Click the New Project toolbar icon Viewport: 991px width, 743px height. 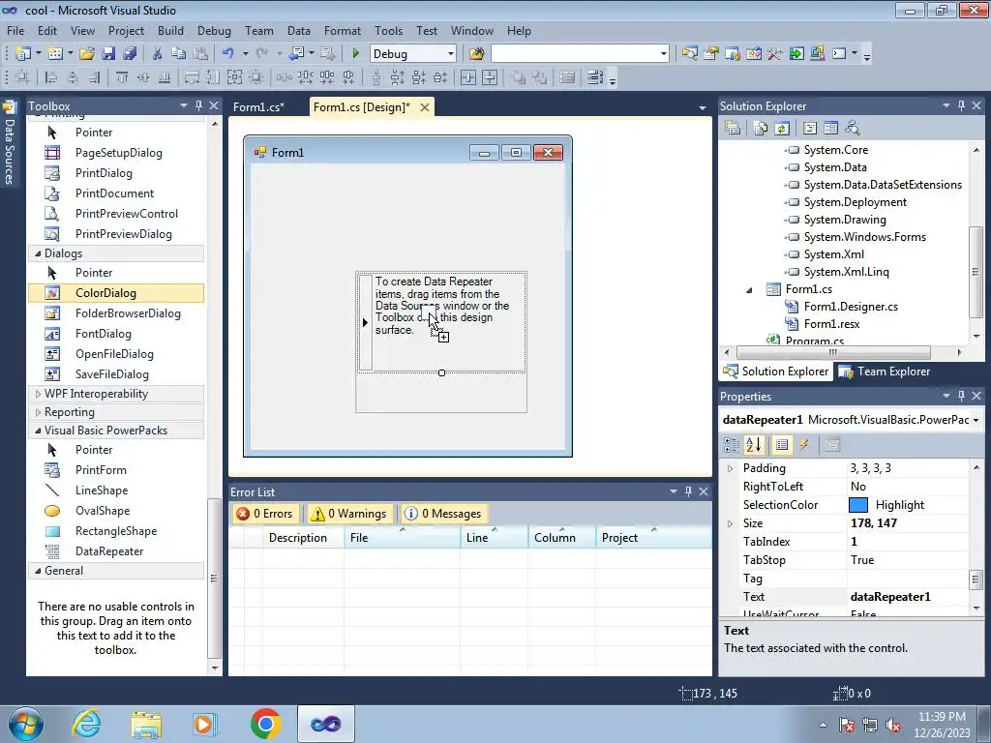(23, 54)
